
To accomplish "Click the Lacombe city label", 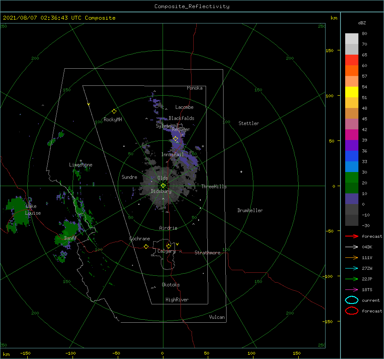I will click(x=184, y=107).
